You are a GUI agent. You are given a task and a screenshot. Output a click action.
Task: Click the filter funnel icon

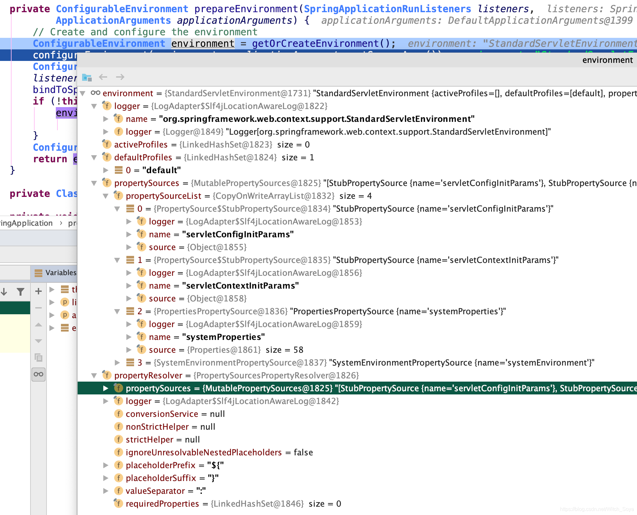pos(21,291)
